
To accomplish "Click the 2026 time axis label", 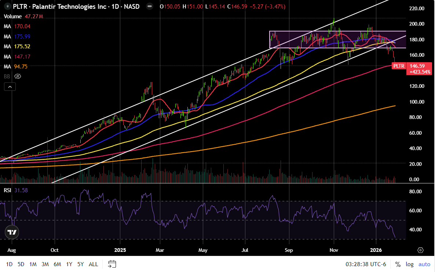I will [376, 250].
